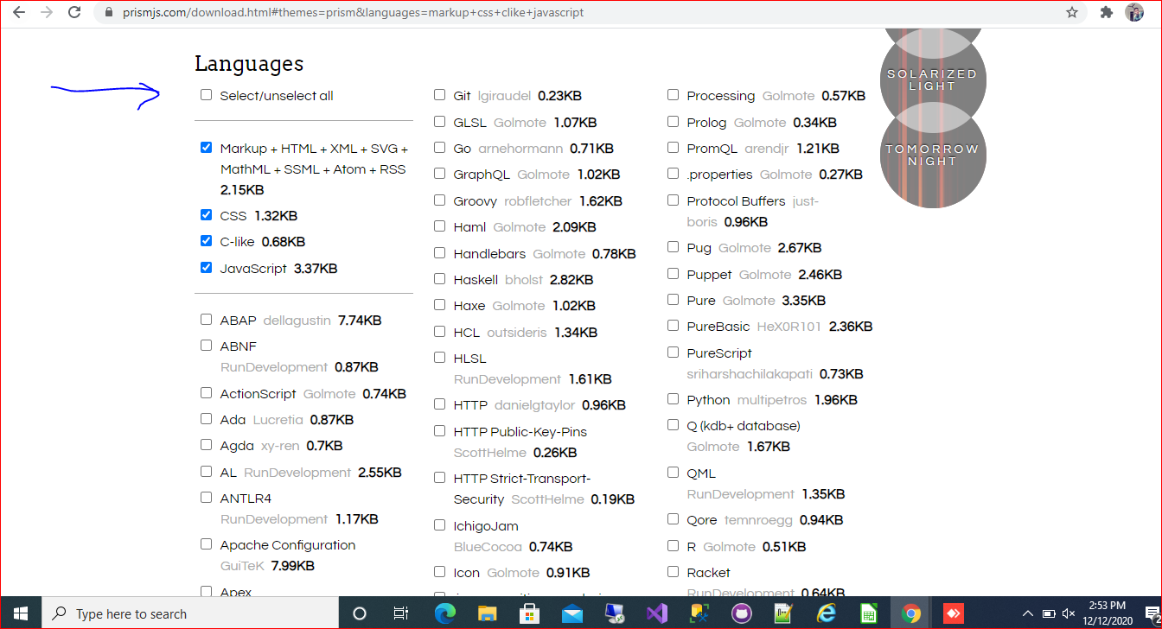Open the Windows Start menu
The width and height of the screenshot is (1162, 629).
tap(21, 613)
